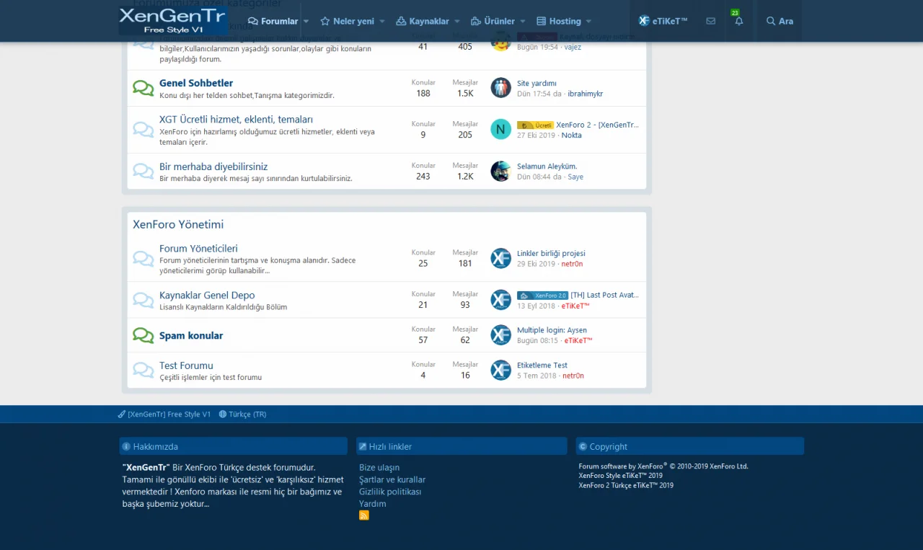Viewport: 923px width, 550px height.
Task: Expand the Kaynaklar dropdown arrow
Action: (x=457, y=22)
